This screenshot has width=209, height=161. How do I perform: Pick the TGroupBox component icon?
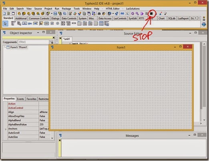coord(79,24)
